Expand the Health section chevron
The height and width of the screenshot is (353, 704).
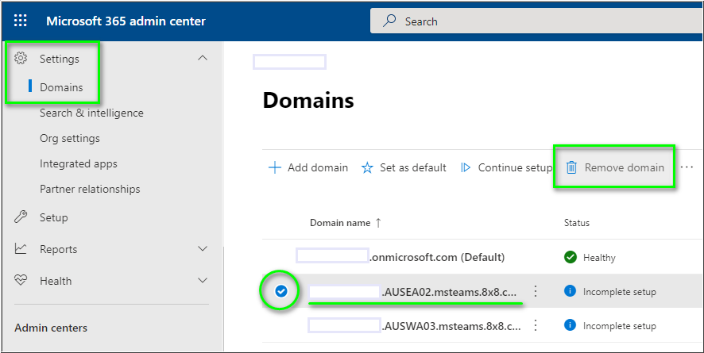click(x=203, y=281)
